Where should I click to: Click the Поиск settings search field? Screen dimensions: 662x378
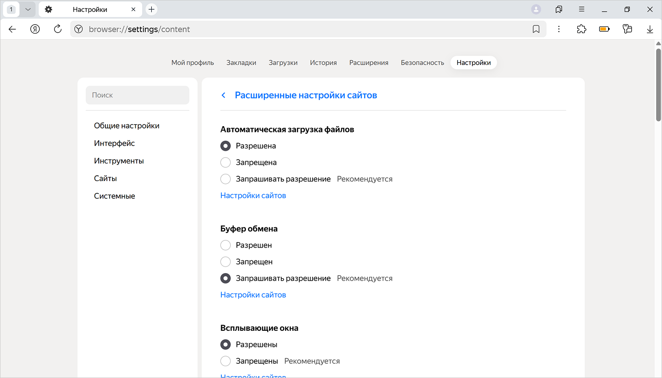point(137,95)
